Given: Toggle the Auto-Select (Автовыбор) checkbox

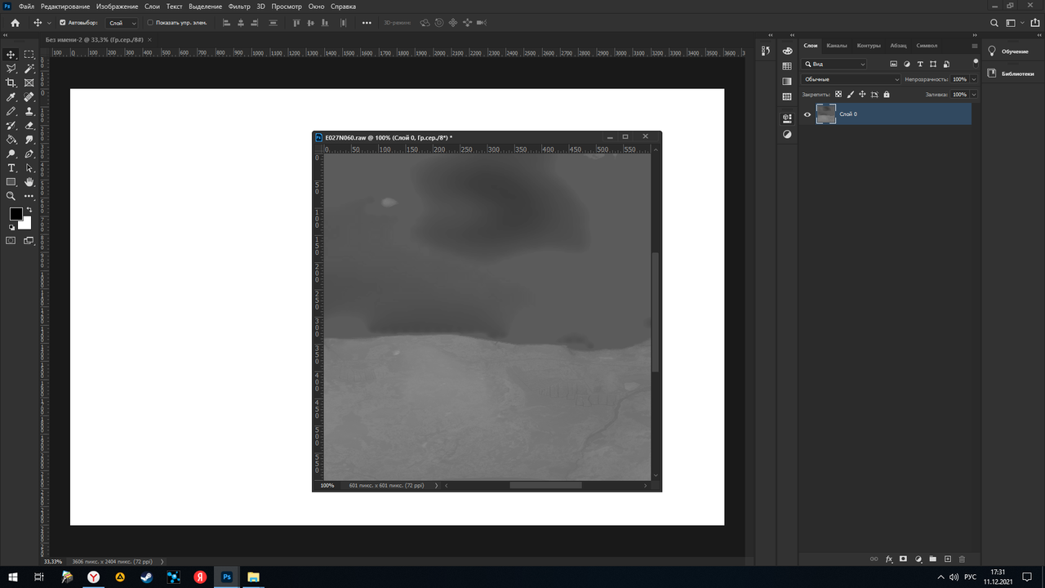Looking at the screenshot, I should (x=63, y=23).
